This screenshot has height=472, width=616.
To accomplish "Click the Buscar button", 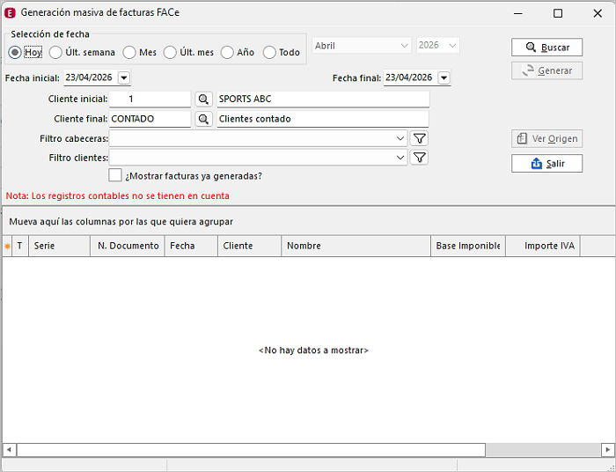I will [x=546, y=48].
